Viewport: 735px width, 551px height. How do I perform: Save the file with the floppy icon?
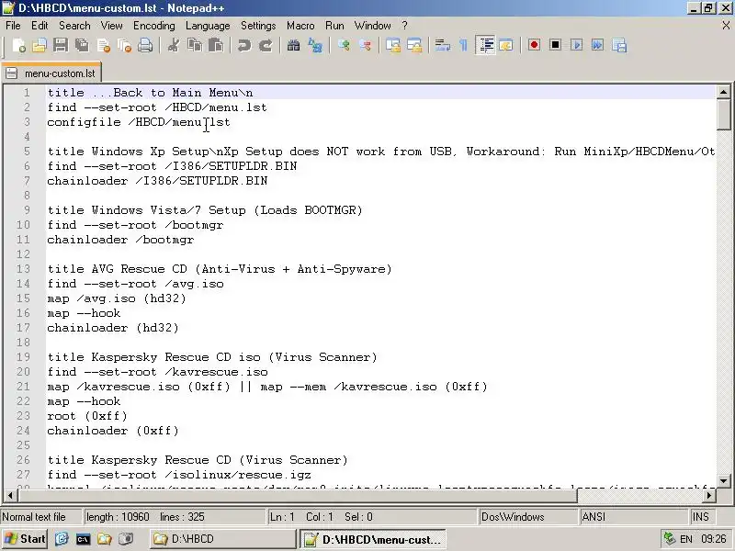[x=61, y=45]
